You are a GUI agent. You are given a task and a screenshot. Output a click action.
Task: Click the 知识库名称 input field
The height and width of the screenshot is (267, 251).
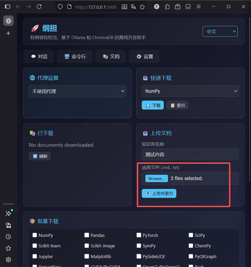point(190,154)
